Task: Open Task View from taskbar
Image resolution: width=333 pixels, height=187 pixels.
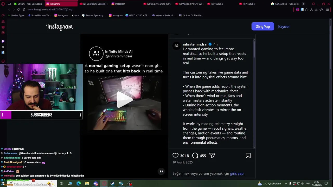Action: pos(61,184)
